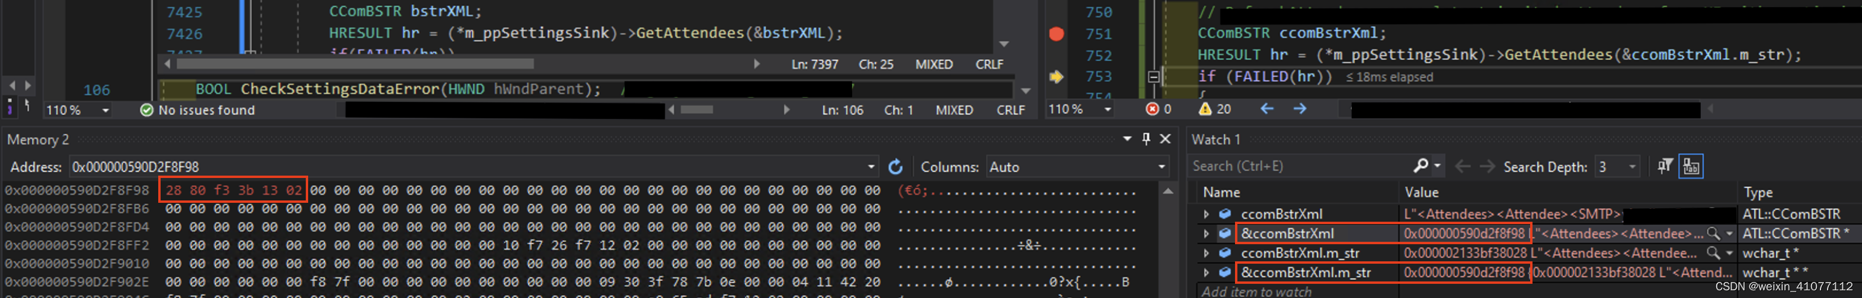The height and width of the screenshot is (298, 1862).
Task: Click the upper editor scroll-right arrow
Action: click(756, 64)
